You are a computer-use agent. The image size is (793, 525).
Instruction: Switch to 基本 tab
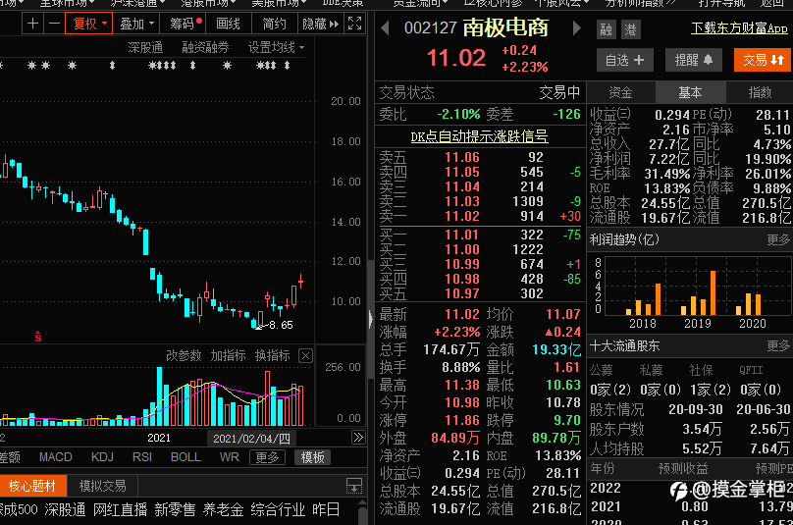pyautogui.click(x=690, y=92)
